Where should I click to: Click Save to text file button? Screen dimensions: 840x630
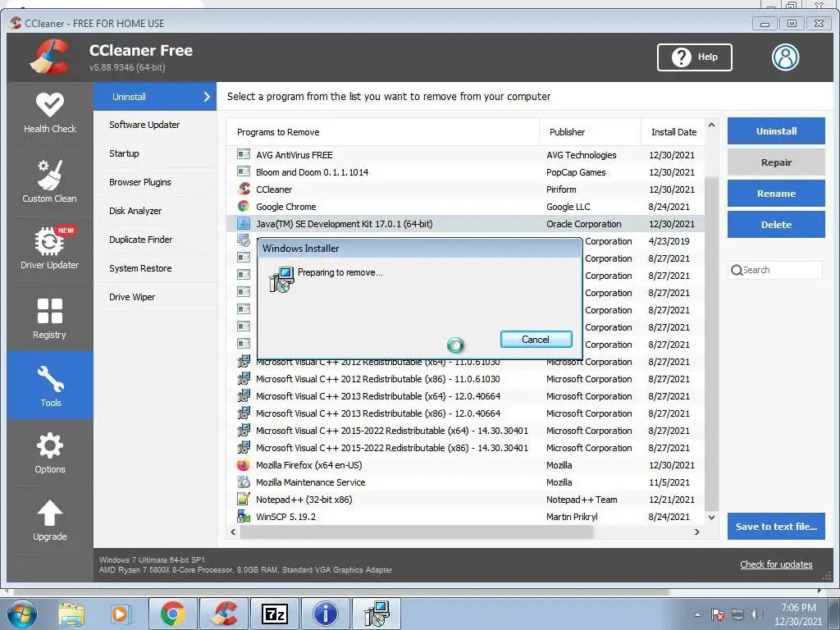tap(776, 526)
